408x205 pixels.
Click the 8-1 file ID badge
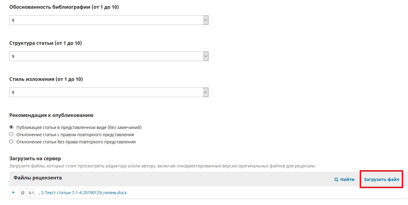[31, 193]
